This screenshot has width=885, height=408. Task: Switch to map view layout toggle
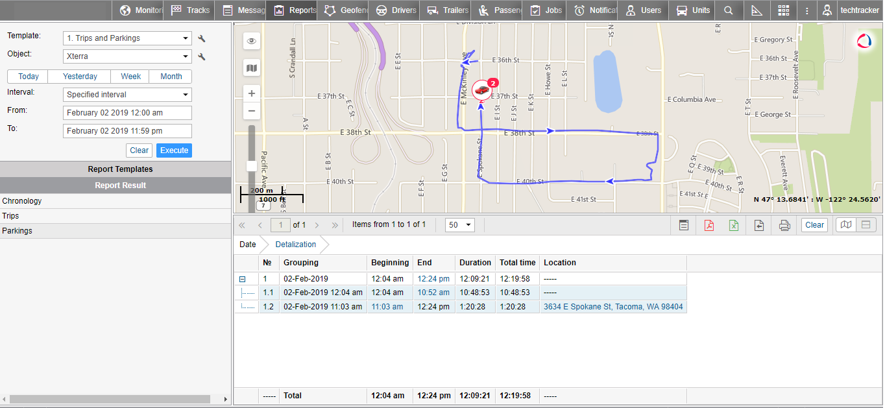point(846,225)
